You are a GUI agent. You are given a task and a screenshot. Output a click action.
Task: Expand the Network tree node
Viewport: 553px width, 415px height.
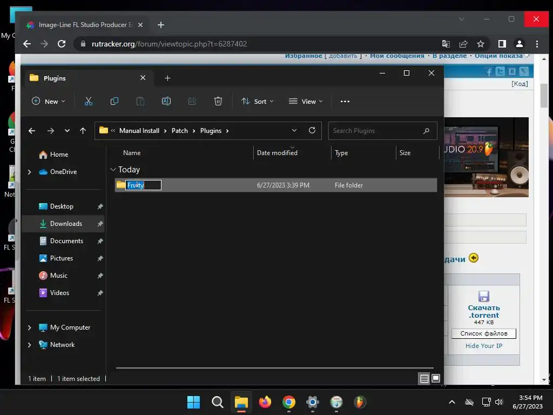coord(30,345)
